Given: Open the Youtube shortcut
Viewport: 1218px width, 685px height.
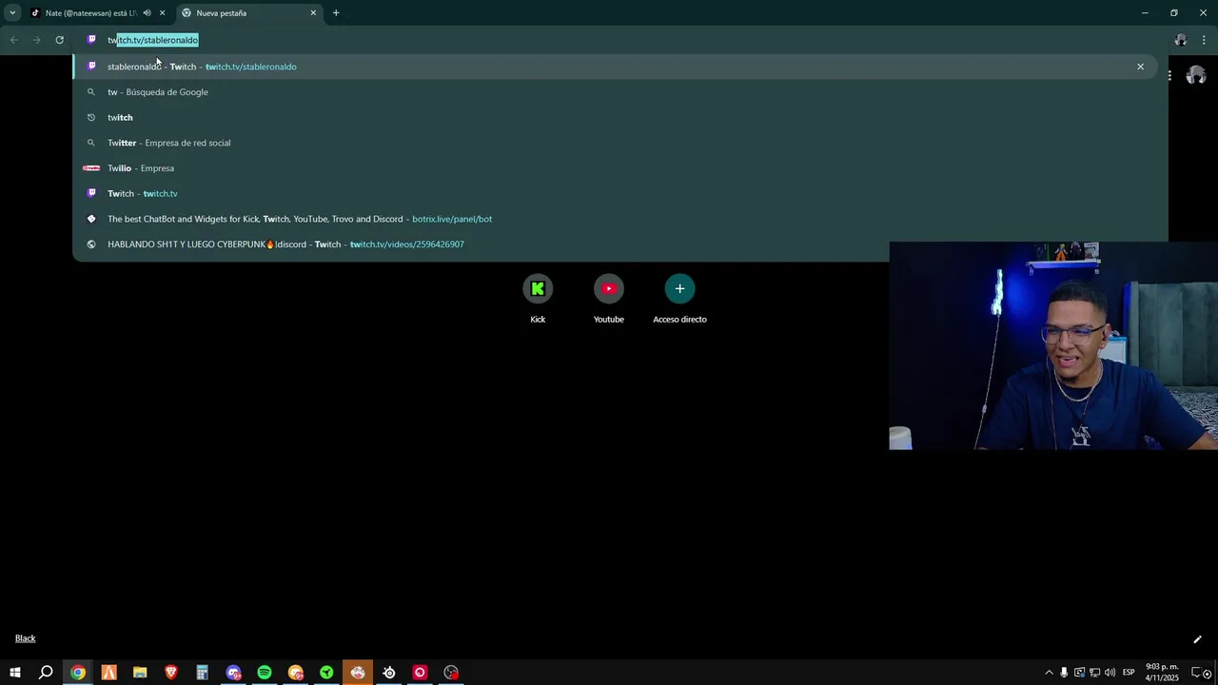Looking at the screenshot, I should (x=609, y=299).
